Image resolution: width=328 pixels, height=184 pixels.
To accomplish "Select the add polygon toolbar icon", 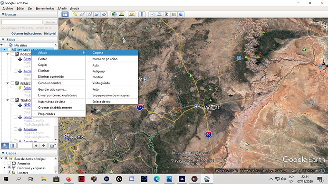I will (x=82, y=14).
